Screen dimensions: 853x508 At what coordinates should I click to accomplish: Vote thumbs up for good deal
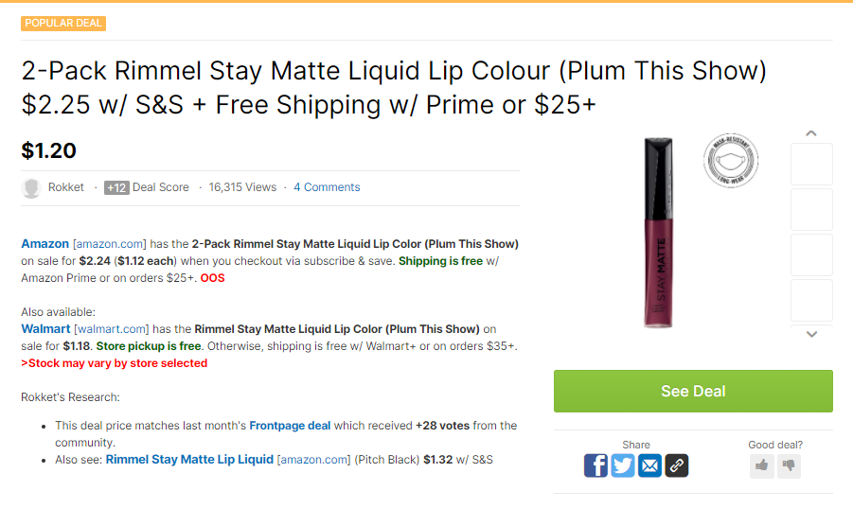[x=761, y=465]
